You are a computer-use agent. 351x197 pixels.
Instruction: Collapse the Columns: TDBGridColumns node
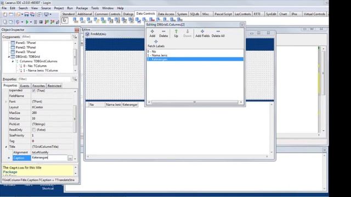point(13,61)
